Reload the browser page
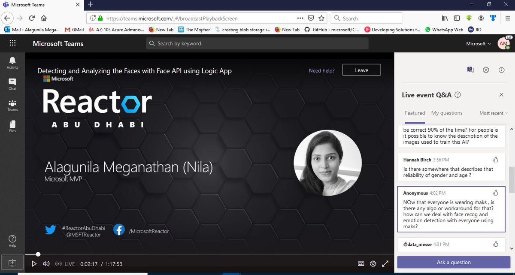515x275 pixels. [32, 18]
